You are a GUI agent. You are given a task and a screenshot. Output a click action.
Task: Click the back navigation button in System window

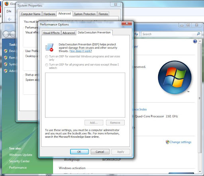[6, 34]
